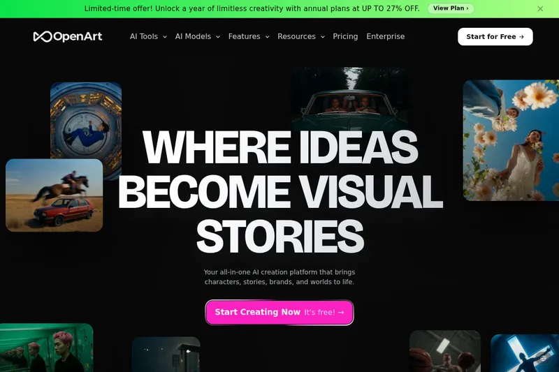
Task: Open the Resources dropdown
Action: 301,36
